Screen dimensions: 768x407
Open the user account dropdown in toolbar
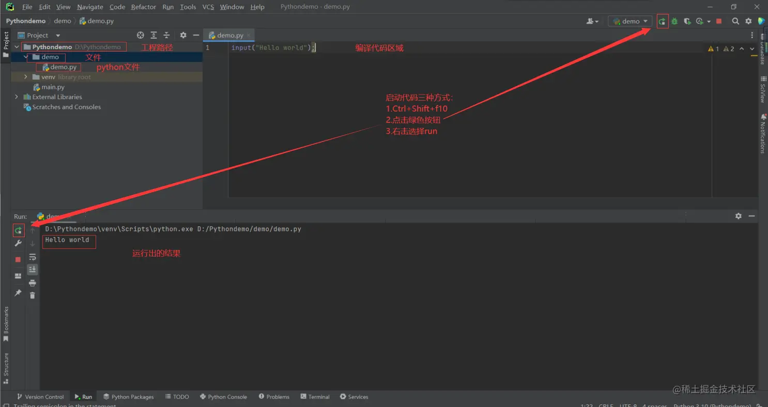pyautogui.click(x=592, y=21)
